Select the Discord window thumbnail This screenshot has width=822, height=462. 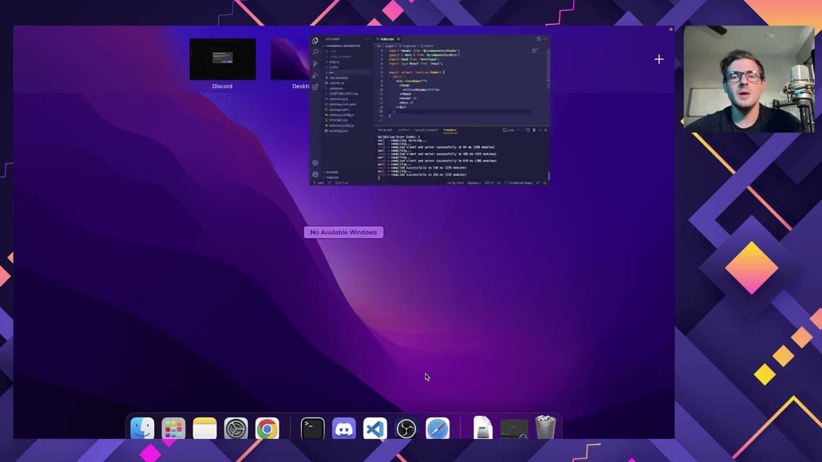pyautogui.click(x=222, y=59)
